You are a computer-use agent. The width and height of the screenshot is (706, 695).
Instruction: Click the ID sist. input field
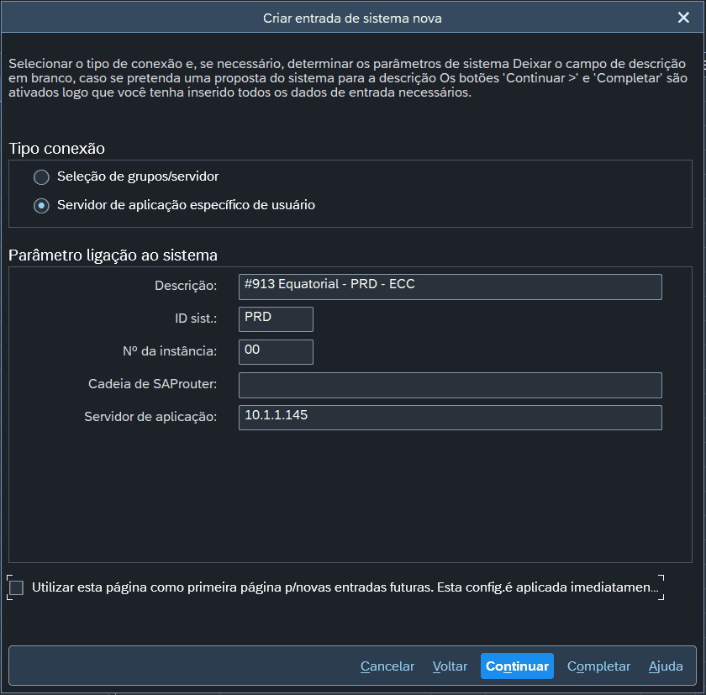point(276,319)
